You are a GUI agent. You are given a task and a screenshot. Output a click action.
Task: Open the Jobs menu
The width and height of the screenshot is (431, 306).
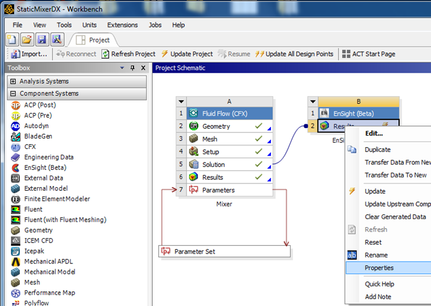click(x=155, y=25)
